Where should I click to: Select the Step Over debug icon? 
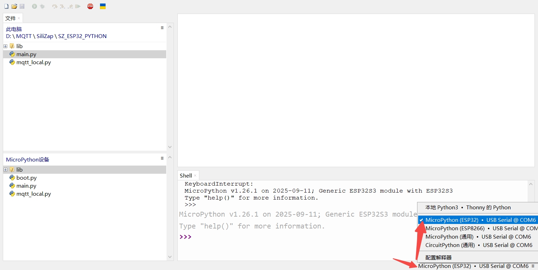[x=54, y=6]
